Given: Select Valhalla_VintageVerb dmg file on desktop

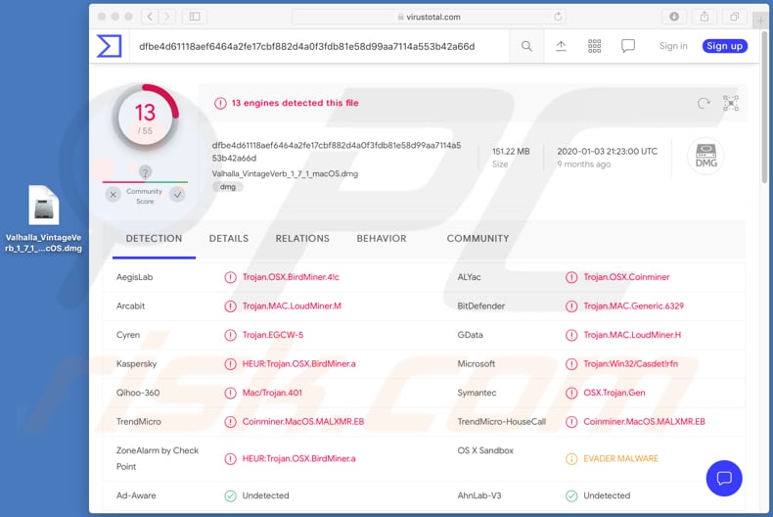Looking at the screenshot, I should tap(43, 219).
